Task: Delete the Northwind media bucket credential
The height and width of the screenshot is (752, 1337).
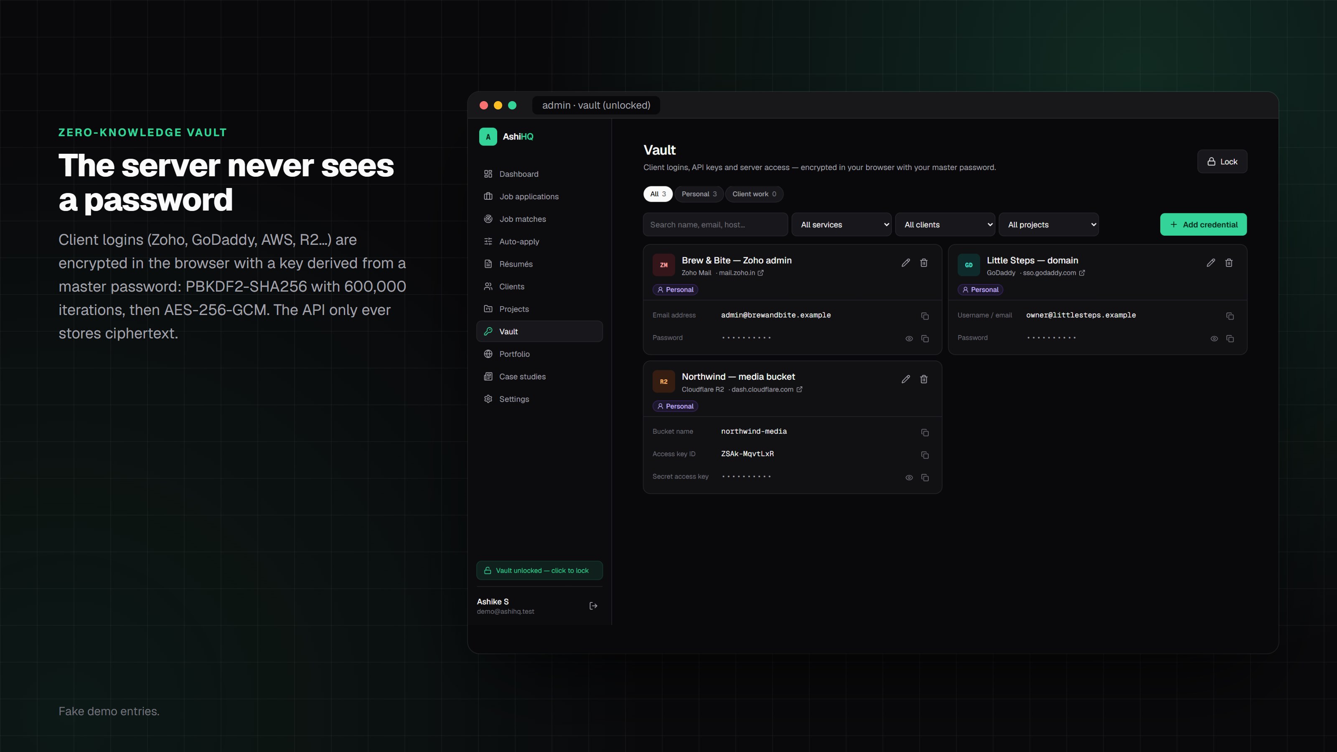Action: [923, 379]
